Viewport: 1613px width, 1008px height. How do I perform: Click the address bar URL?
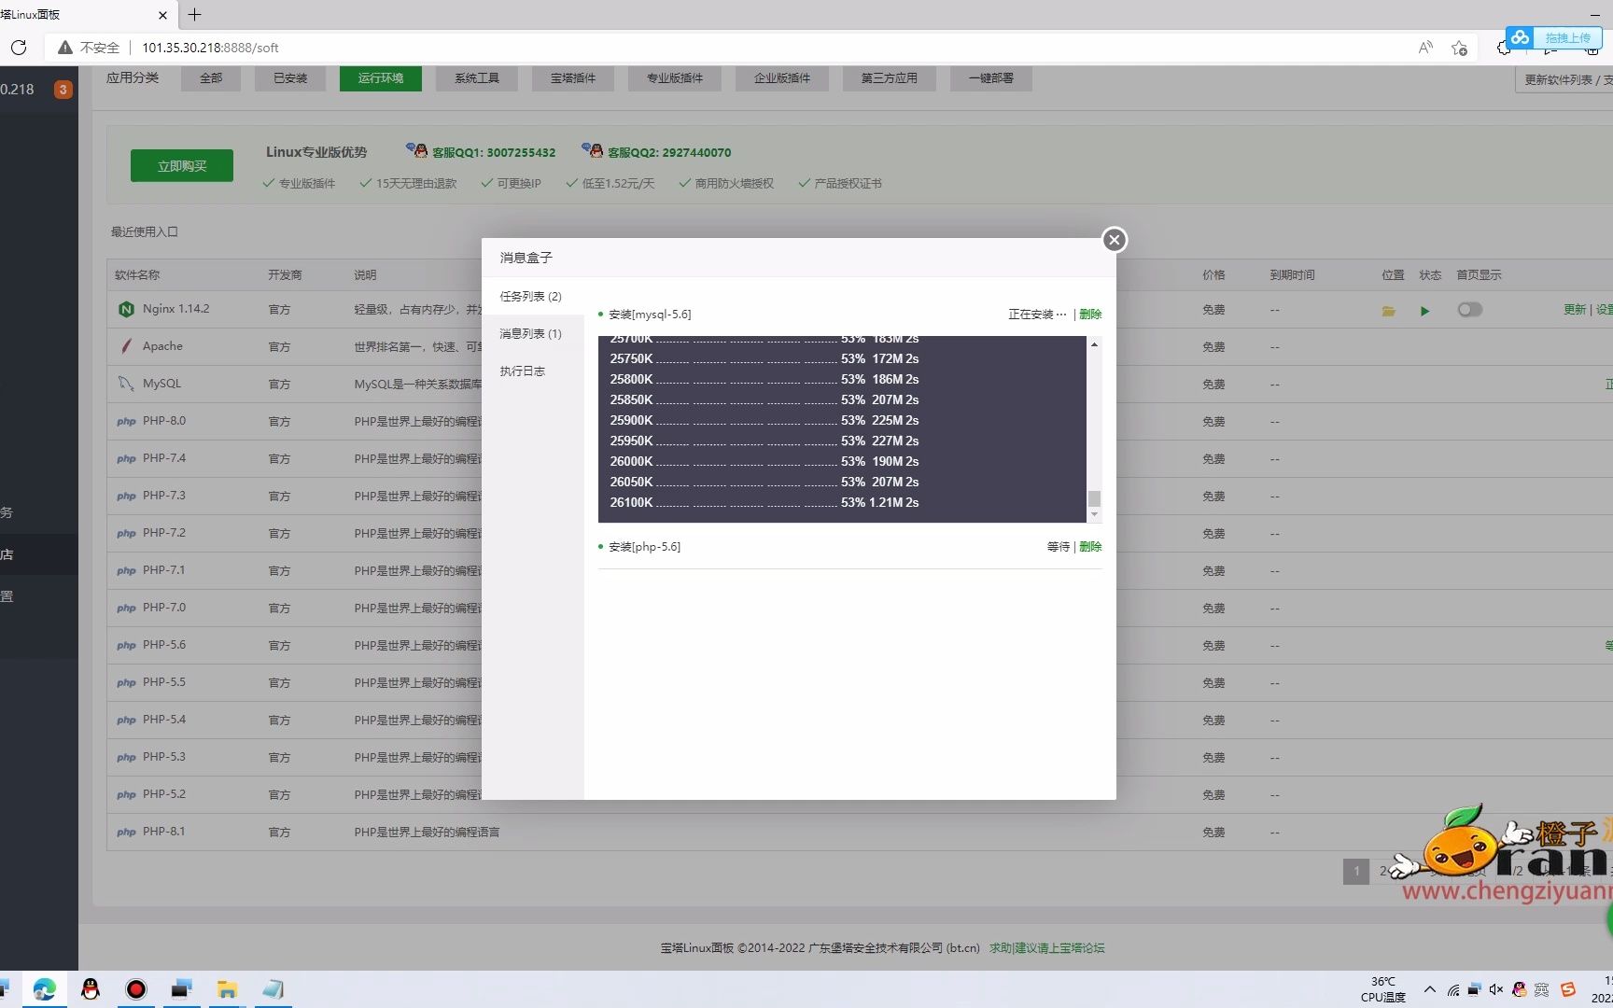click(210, 48)
